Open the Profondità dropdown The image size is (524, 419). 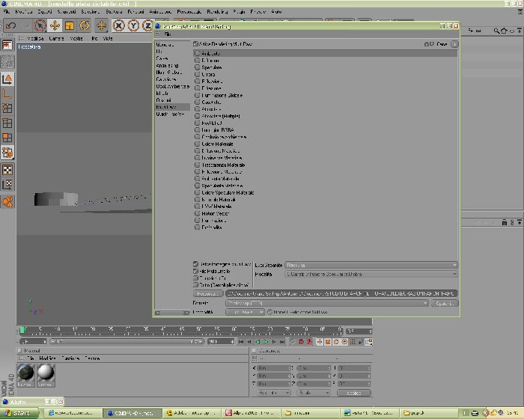(x=245, y=312)
